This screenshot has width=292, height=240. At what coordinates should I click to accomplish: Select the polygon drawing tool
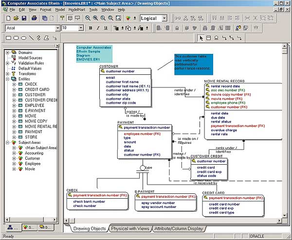click(46, 38)
